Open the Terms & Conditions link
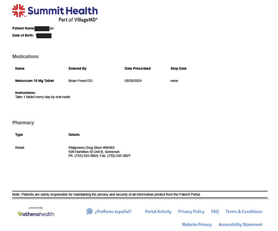This screenshot has width=278, height=231. pos(244,212)
